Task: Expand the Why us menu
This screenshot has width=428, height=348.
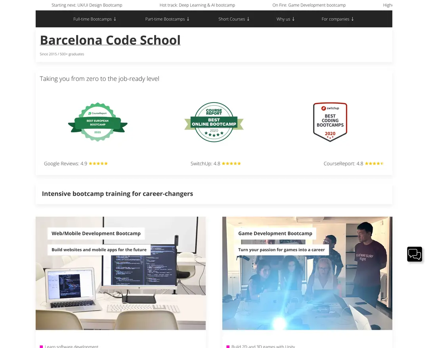Action: click(285, 19)
